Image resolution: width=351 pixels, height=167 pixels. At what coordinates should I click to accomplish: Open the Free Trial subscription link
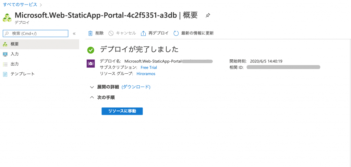(x=149, y=67)
